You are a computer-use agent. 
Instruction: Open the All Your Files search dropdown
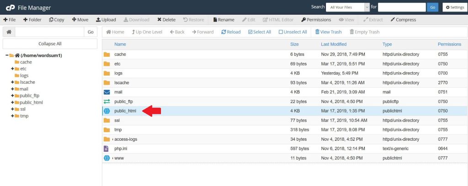pyautogui.click(x=347, y=7)
